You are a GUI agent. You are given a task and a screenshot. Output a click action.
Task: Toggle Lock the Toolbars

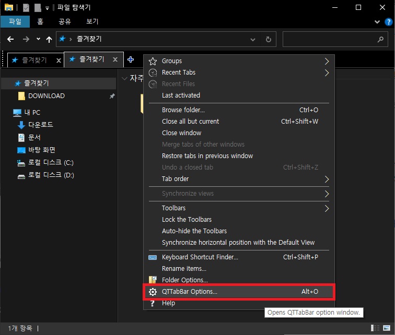(239, 220)
